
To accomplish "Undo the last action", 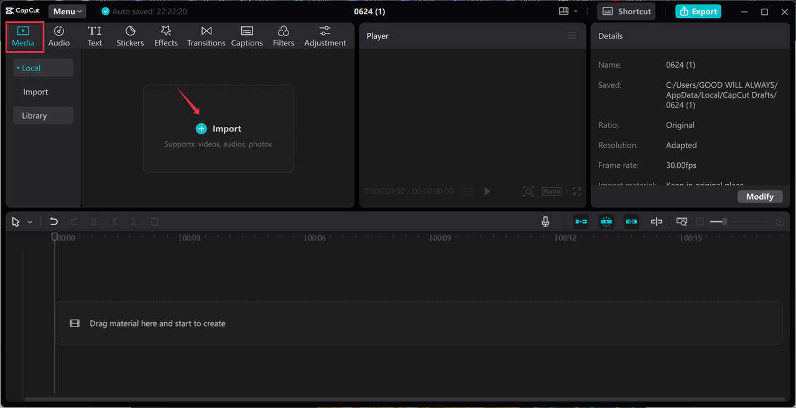I will (x=54, y=221).
